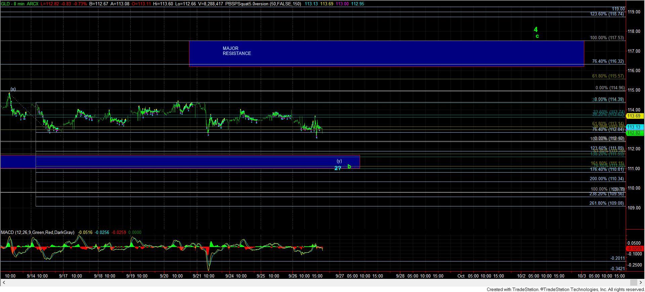Select the 261.80% (109.08) Fibonacci label
Image resolution: width=645 pixels, height=292 pixels.
606,203
